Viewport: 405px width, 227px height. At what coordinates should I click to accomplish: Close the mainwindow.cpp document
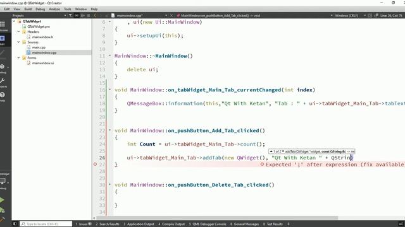171,15
